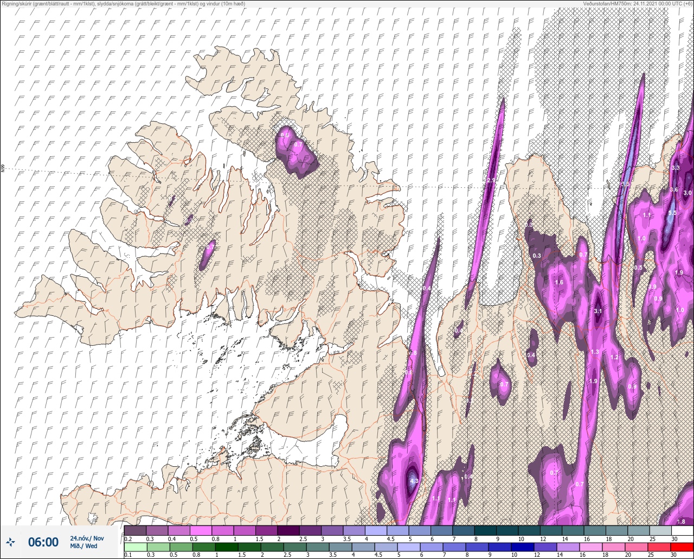This screenshot has width=694, height=559.
Task: Click the '0.2' label under top legend row
Action: (x=128, y=539)
